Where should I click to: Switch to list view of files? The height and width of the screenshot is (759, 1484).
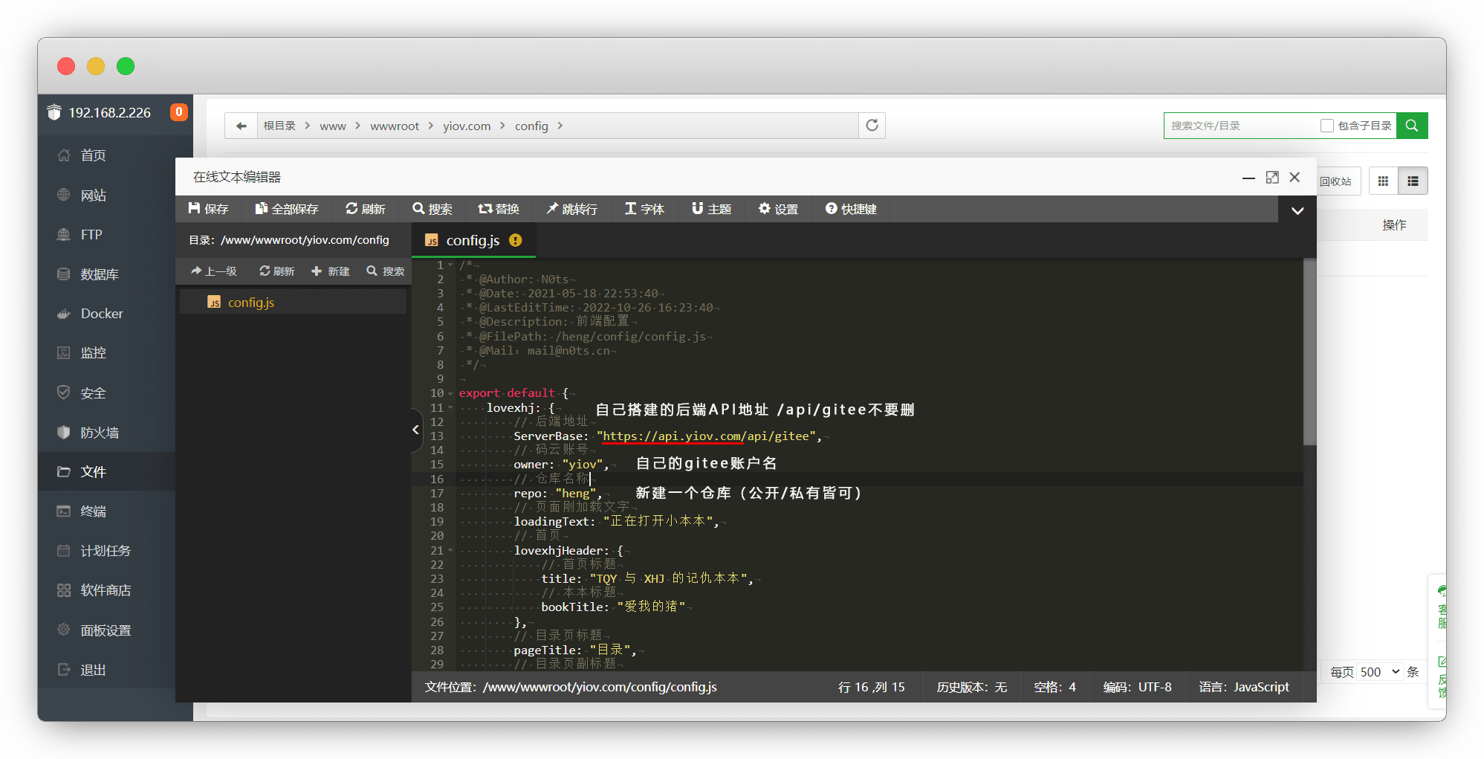(x=1413, y=181)
